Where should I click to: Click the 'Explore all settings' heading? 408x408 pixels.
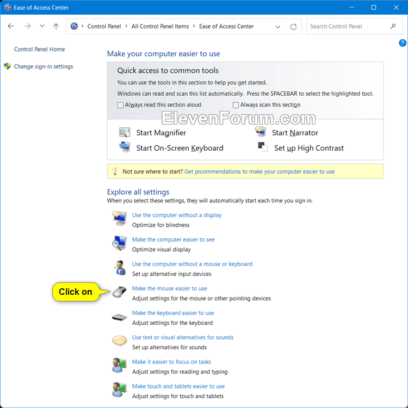(138, 192)
